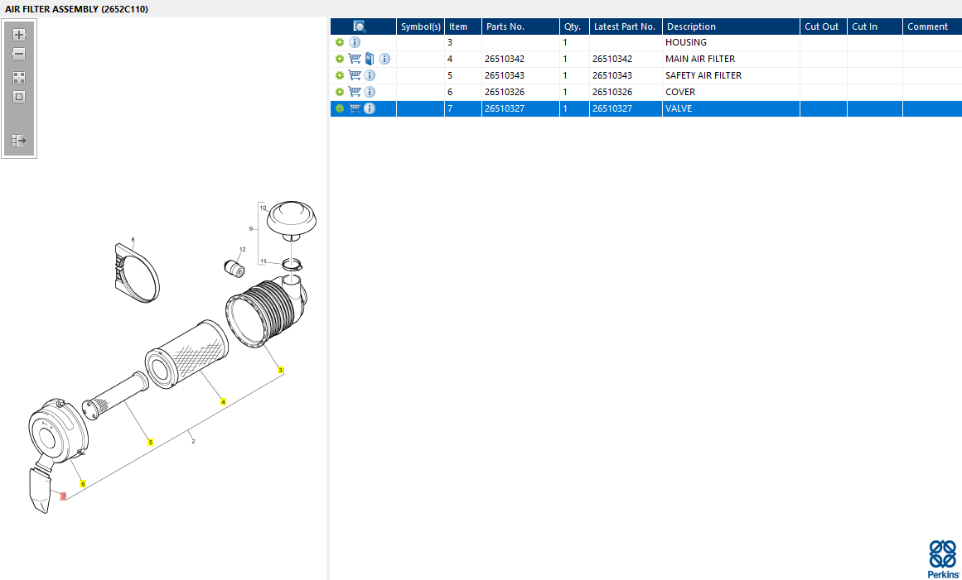Image resolution: width=962 pixels, height=580 pixels.
Task: Select callout 6 on the diagram
Action: (x=83, y=484)
